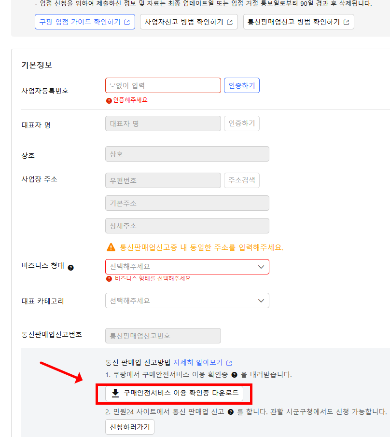This screenshot has width=390, height=437.
Task: Click chevron arrow of 대표 카테고리 select
Action: 261,300
